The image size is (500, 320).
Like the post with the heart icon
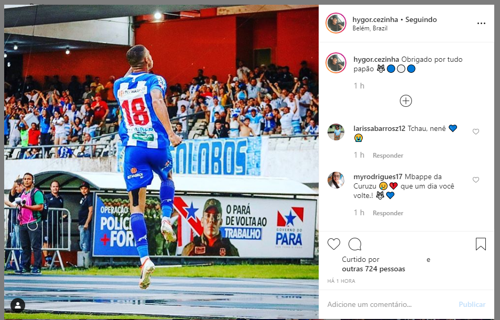coord(334,244)
